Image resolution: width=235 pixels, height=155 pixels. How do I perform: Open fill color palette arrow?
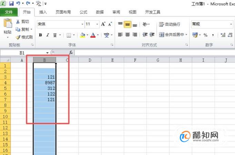(x=88, y=35)
